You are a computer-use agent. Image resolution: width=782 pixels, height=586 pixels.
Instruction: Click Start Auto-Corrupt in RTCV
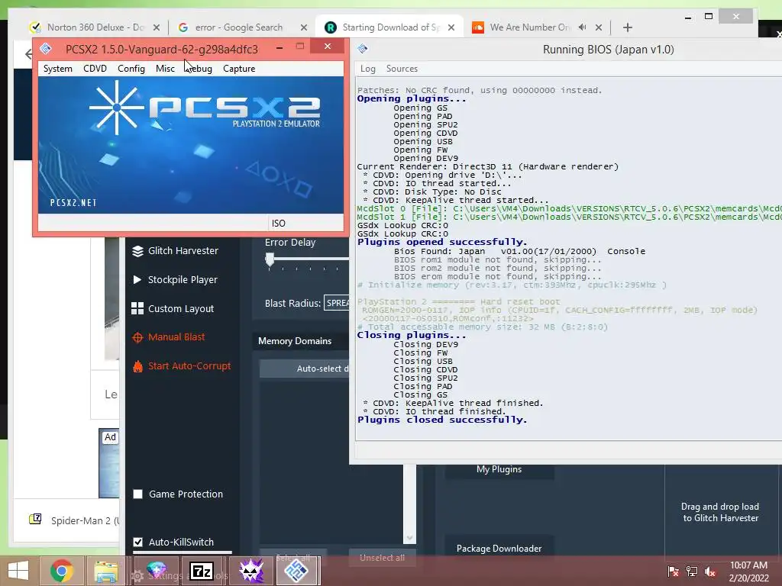pyautogui.click(x=182, y=365)
